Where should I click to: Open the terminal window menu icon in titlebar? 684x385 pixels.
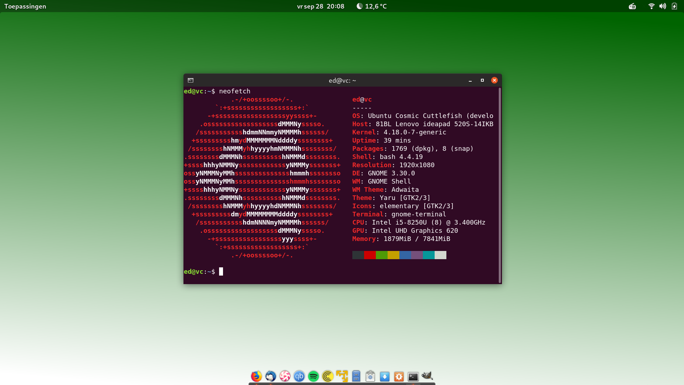(191, 80)
